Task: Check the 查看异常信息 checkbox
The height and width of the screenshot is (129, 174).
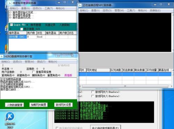Action: pos(33,72)
